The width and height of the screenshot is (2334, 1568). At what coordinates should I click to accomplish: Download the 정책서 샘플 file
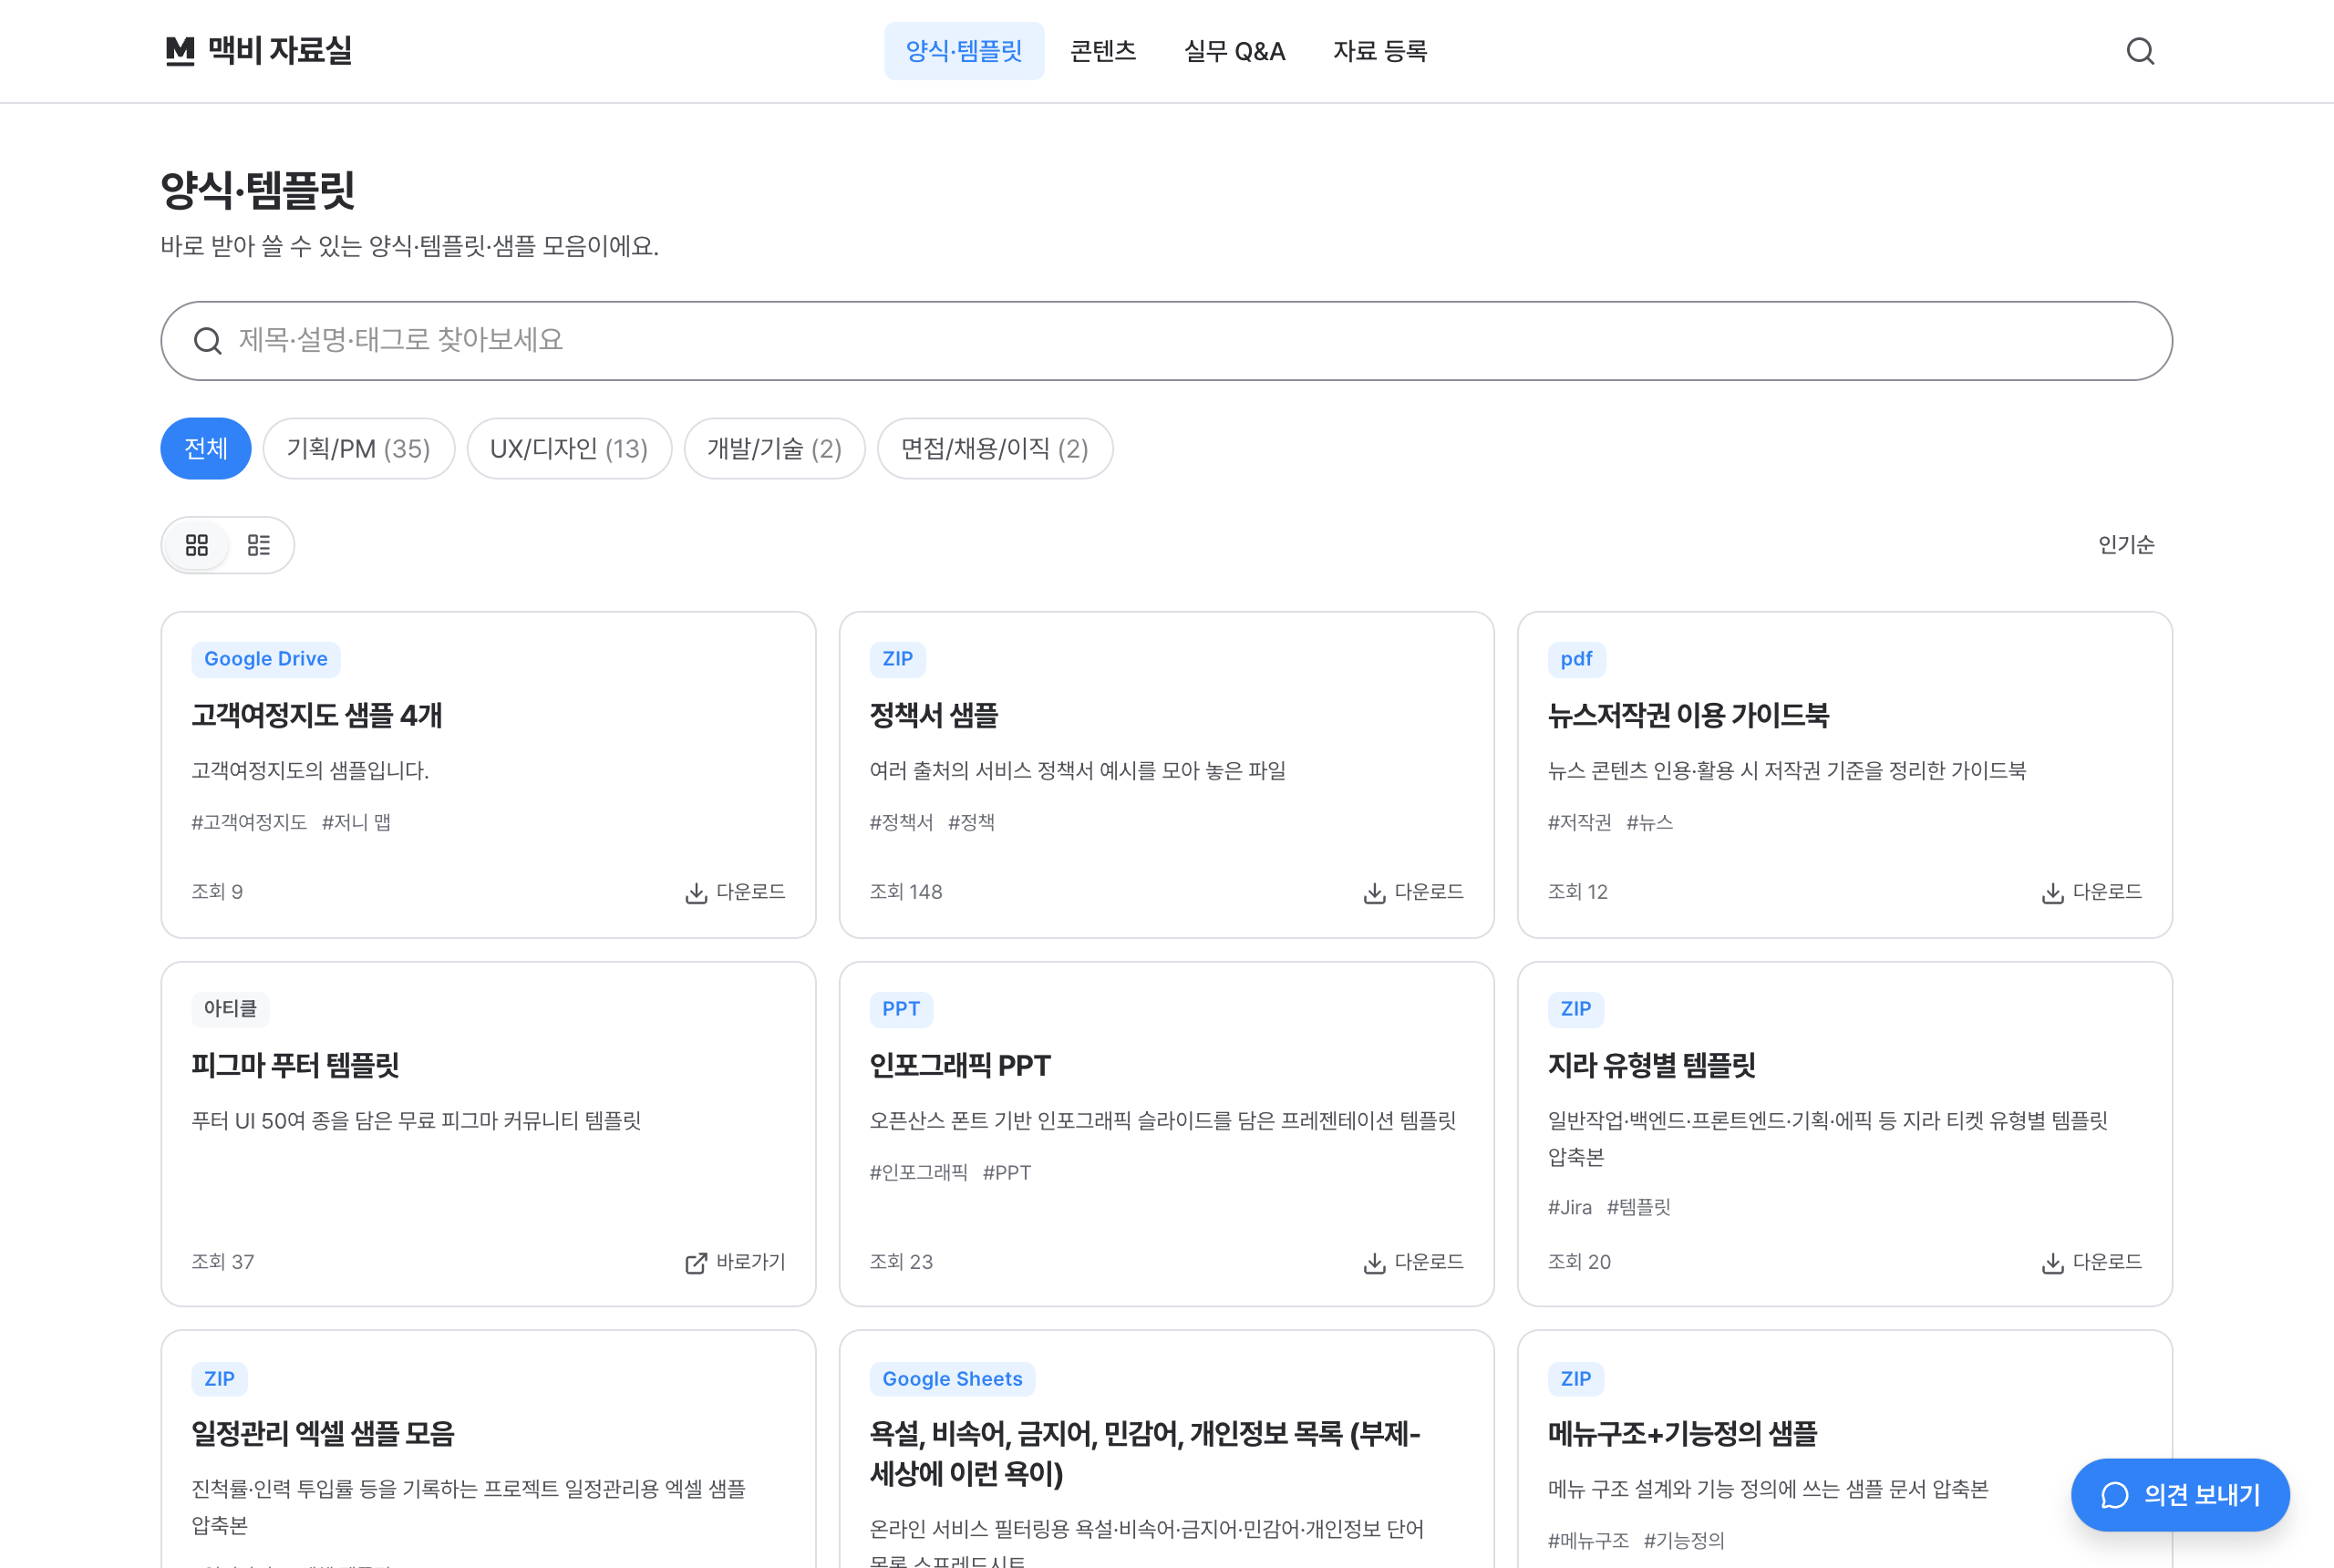(1413, 892)
